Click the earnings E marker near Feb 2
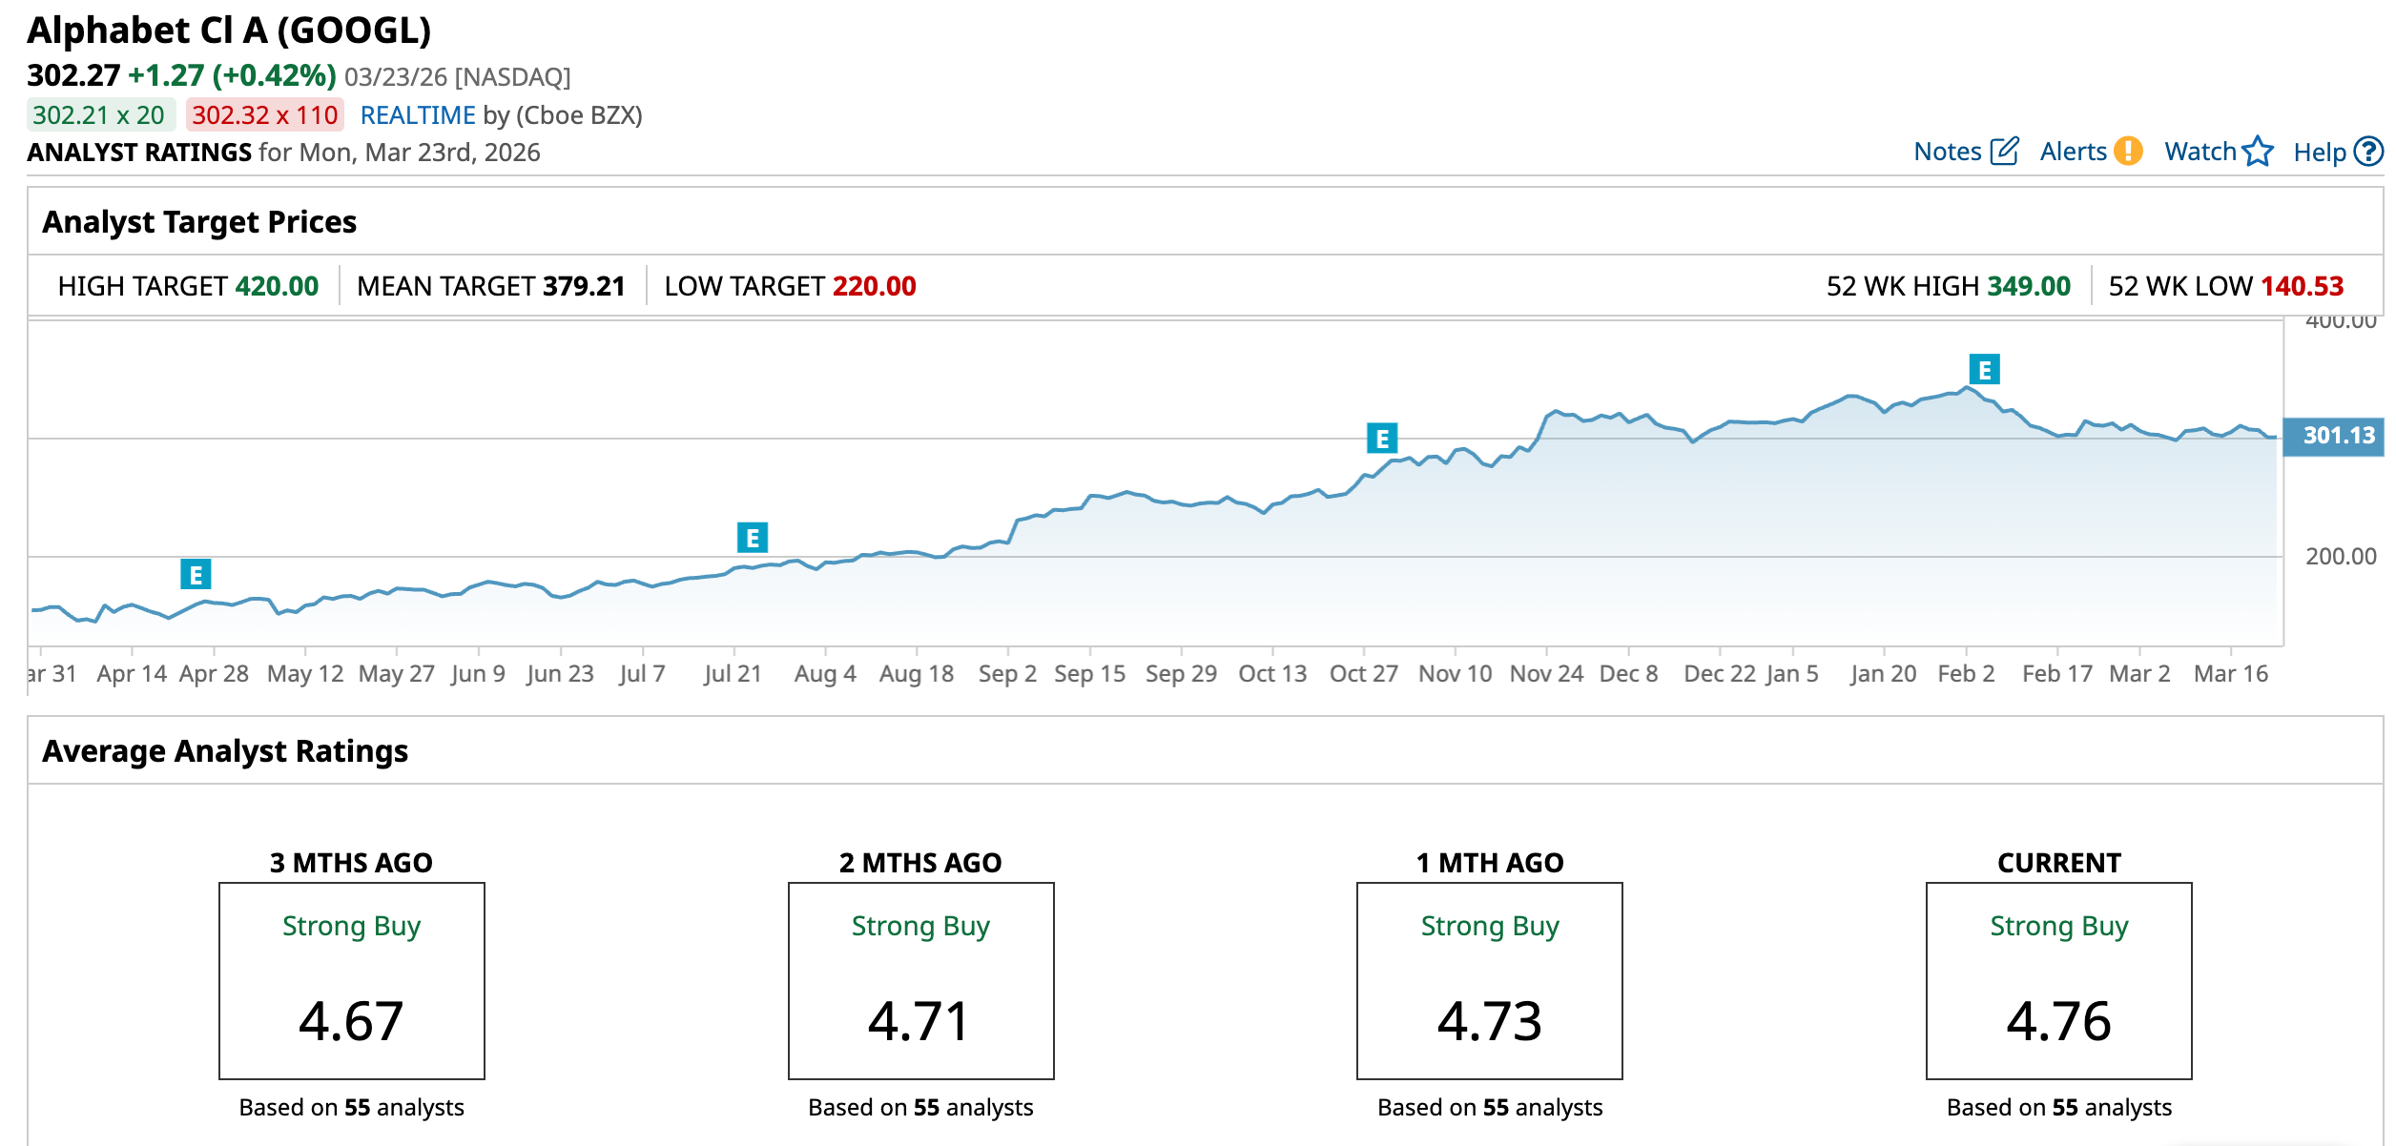The width and height of the screenshot is (2396, 1146). click(x=1984, y=369)
